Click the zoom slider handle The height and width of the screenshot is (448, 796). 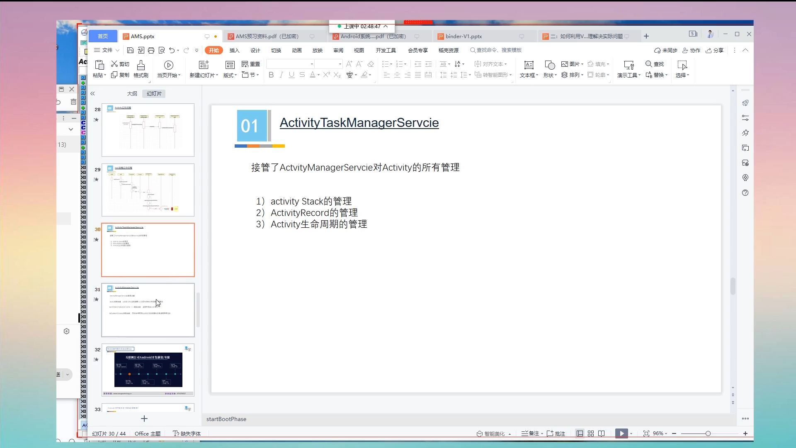[x=708, y=433]
